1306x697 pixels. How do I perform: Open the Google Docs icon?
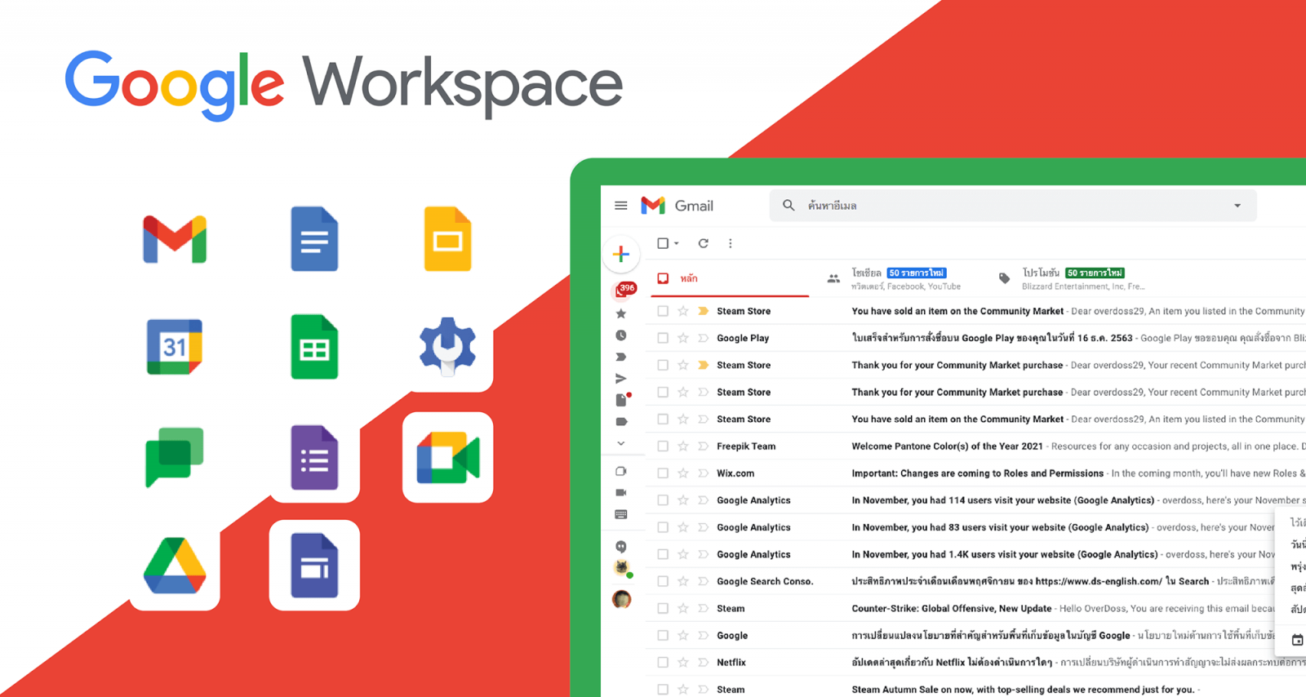coord(314,239)
